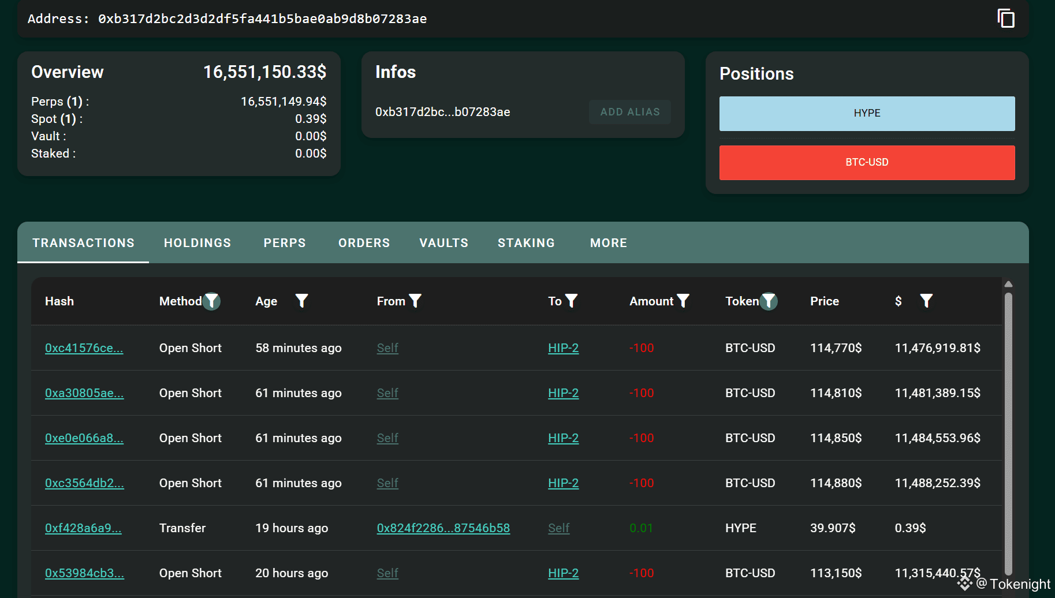
Task: Open the From column filter
Action: (415, 301)
